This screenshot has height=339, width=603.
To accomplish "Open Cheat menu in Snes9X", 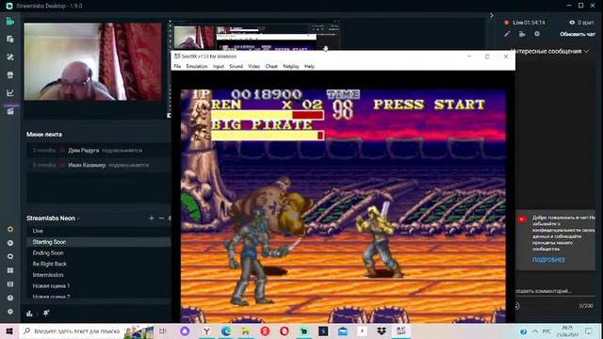I will coord(271,66).
